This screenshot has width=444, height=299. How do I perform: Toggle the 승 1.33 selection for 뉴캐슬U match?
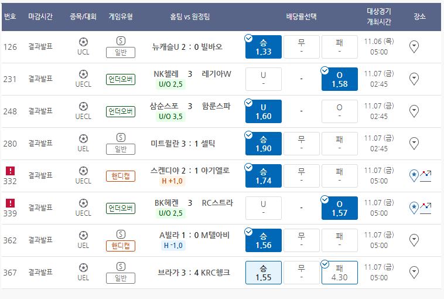click(x=264, y=47)
